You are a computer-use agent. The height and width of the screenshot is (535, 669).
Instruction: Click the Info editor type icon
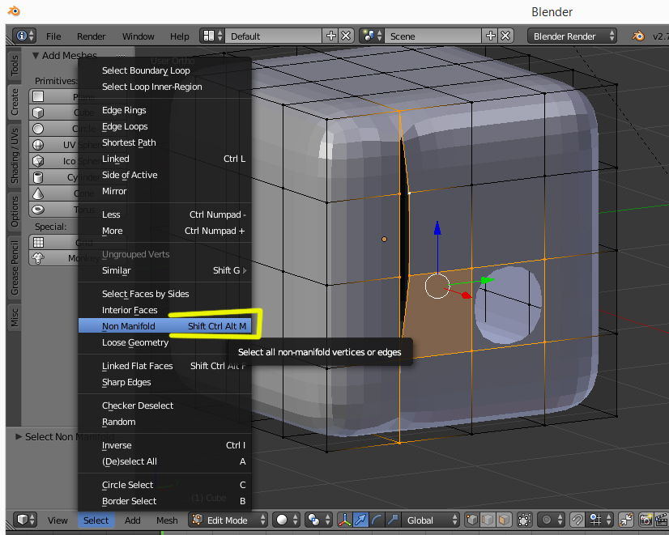pos(25,36)
